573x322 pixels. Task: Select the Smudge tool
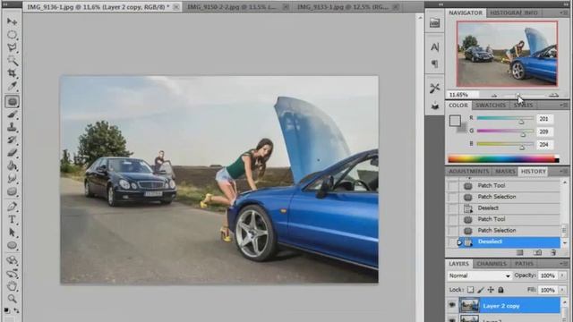point(12,179)
